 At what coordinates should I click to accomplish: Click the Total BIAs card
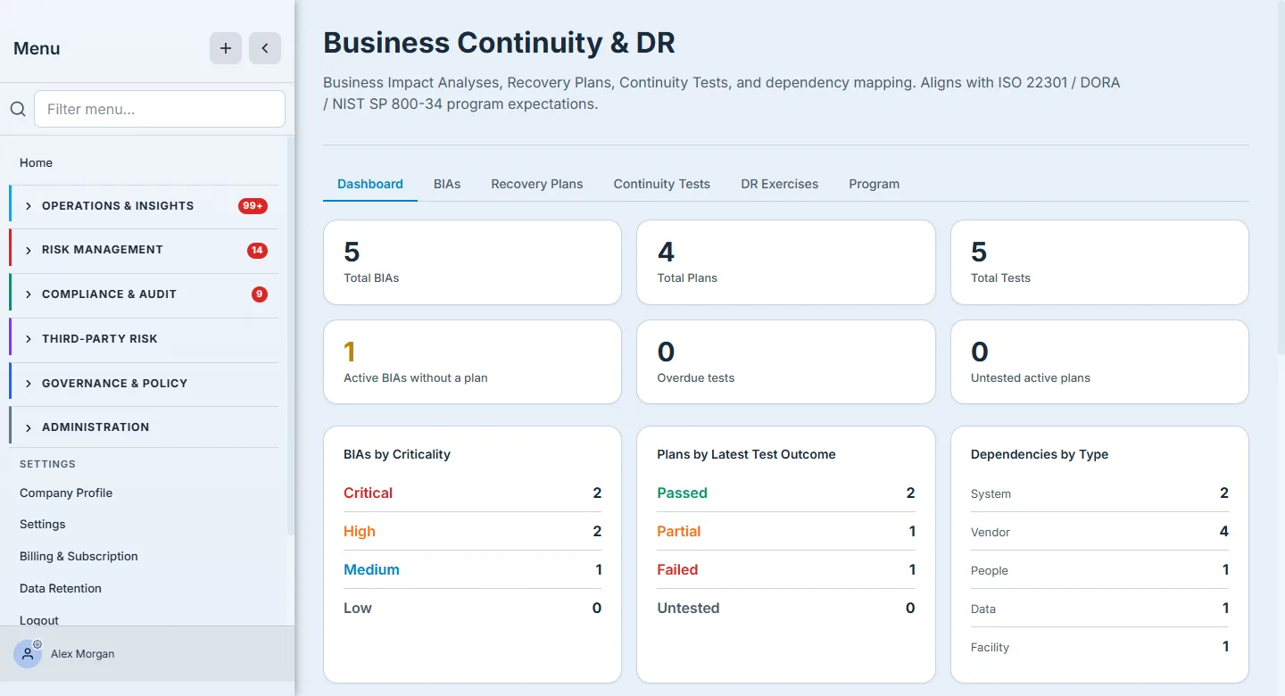coord(472,262)
